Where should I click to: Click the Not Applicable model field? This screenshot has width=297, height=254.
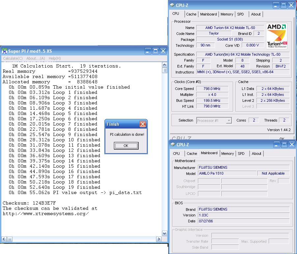pyautogui.click(x=273, y=173)
